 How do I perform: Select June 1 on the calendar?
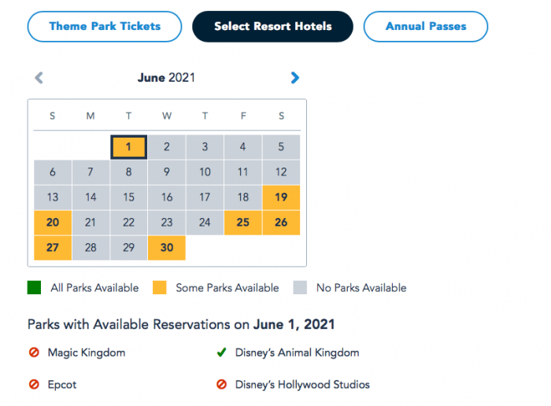click(128, 146)
